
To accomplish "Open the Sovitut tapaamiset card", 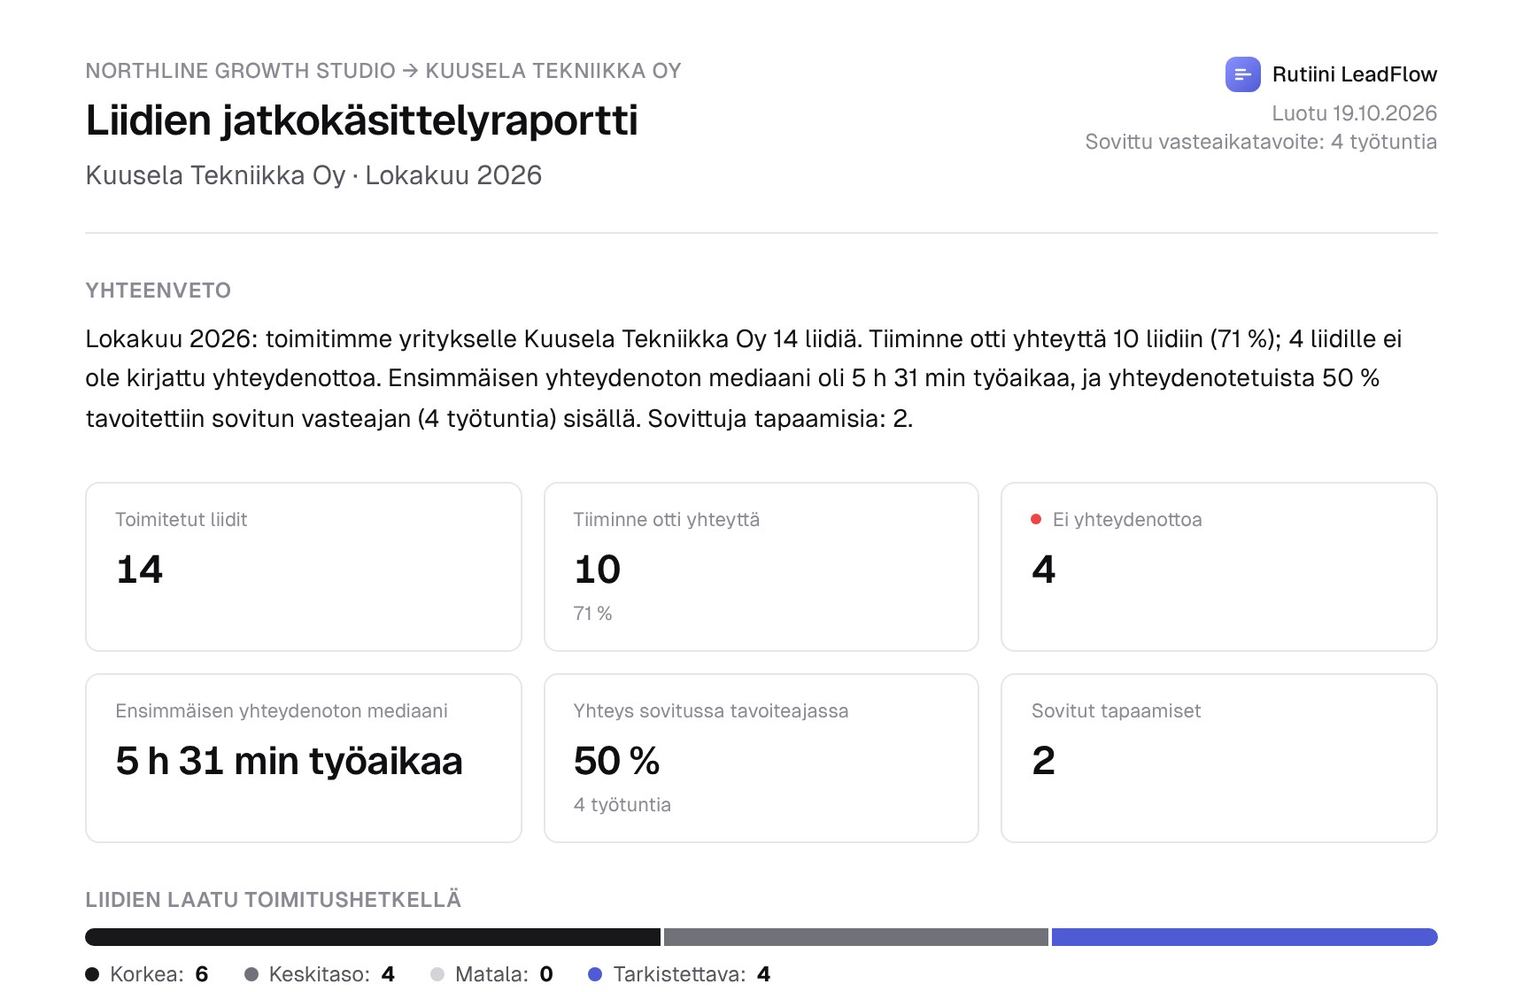I will click(x=1219, y=758).
